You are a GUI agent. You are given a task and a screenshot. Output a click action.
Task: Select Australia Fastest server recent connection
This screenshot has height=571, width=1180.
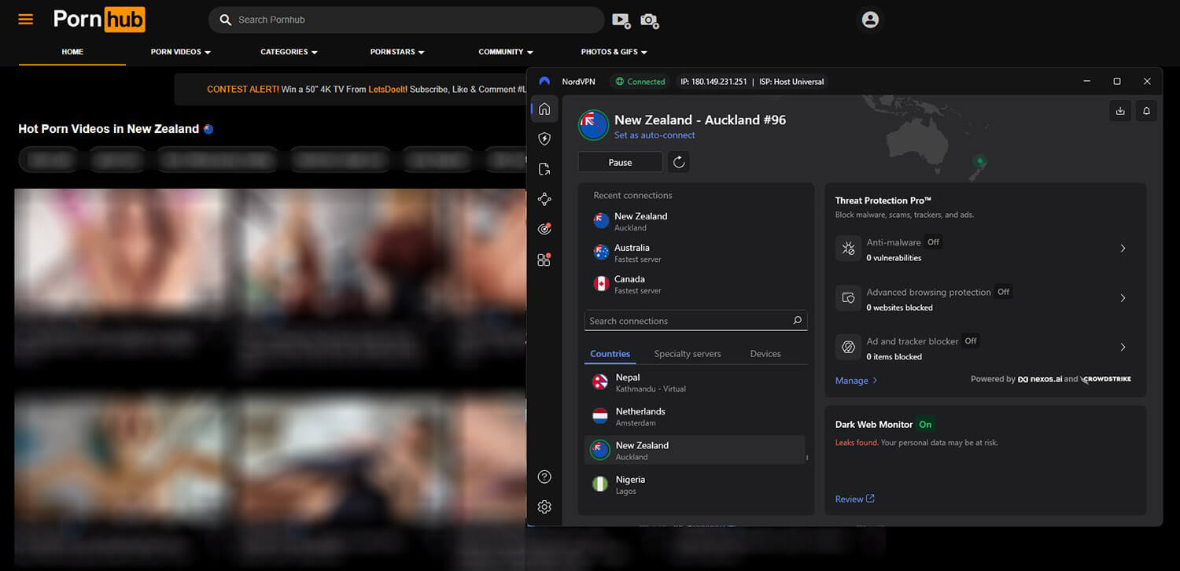695,253
